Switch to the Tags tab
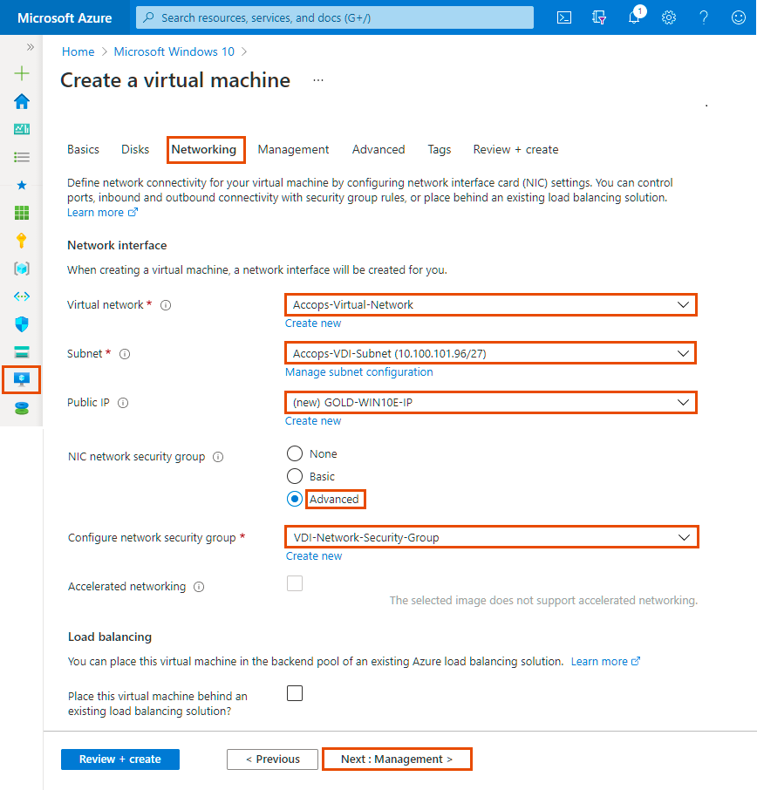 click(x=440, y=150)
